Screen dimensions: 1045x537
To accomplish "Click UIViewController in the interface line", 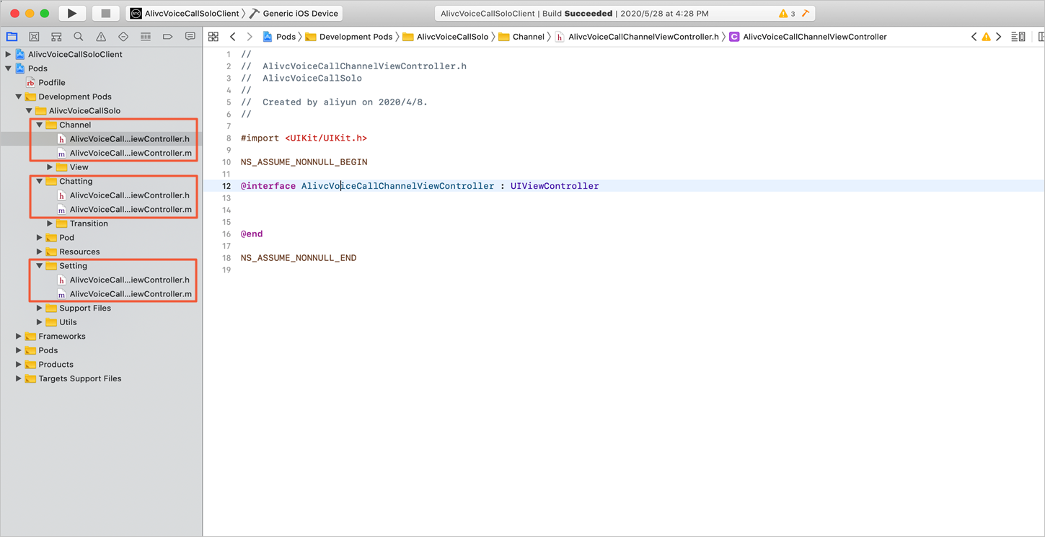I will coord(555,186).
